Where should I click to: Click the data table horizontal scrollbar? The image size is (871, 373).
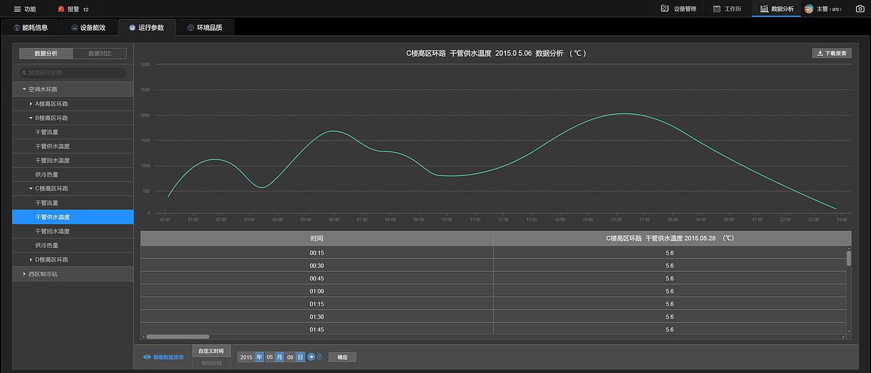(x=178, y=336)
